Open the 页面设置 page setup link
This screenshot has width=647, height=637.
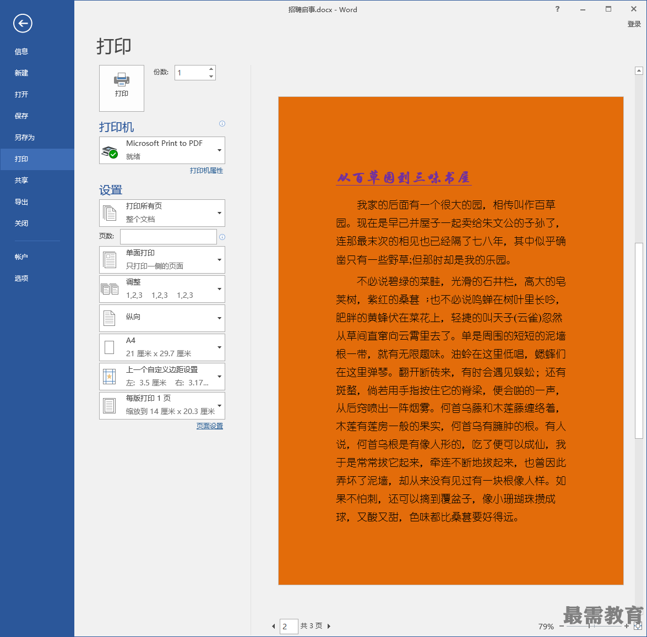[x=210, y=426]
